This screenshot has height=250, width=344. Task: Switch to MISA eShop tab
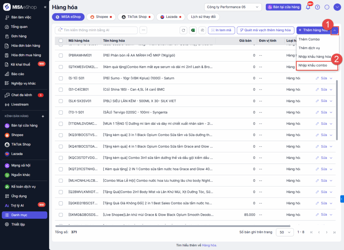coord(68,17)
